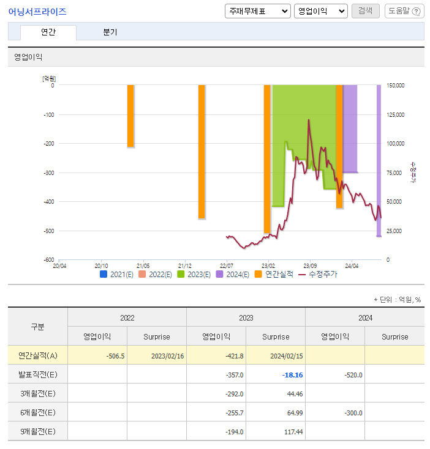430x449 pixels.
Task: Click the 2023(E) legend label
Action: [199, 275]
